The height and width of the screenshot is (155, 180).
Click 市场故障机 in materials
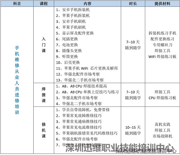point(162,136)
